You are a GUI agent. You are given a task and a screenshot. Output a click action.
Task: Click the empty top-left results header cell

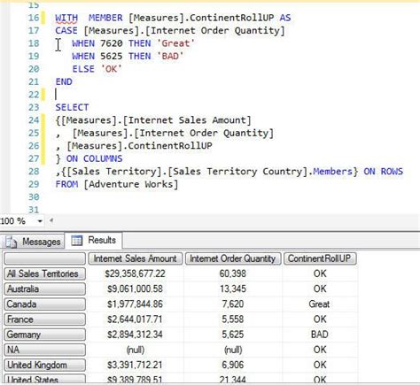click(45, 258)
